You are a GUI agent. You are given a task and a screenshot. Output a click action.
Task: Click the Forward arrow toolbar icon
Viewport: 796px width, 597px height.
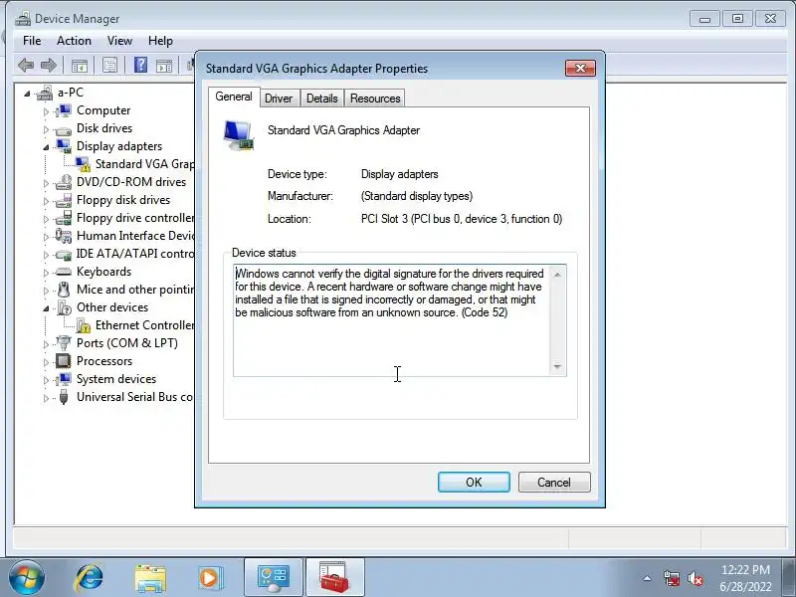pyautogui.click(x=49, y=65)
